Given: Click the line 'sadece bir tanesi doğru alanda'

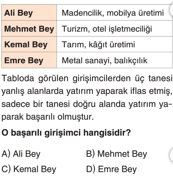Looking at the screenshot, I should (63, 104).
